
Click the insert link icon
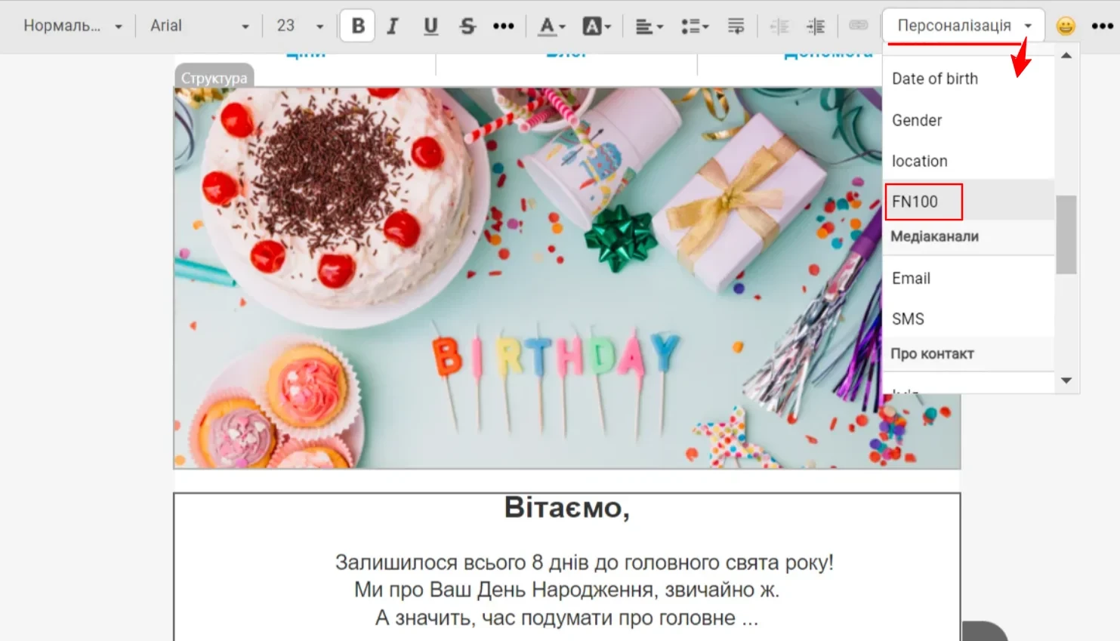pyautogui.click(x=859, y=26)
